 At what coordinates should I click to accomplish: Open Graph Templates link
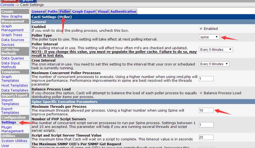[10, 79]
